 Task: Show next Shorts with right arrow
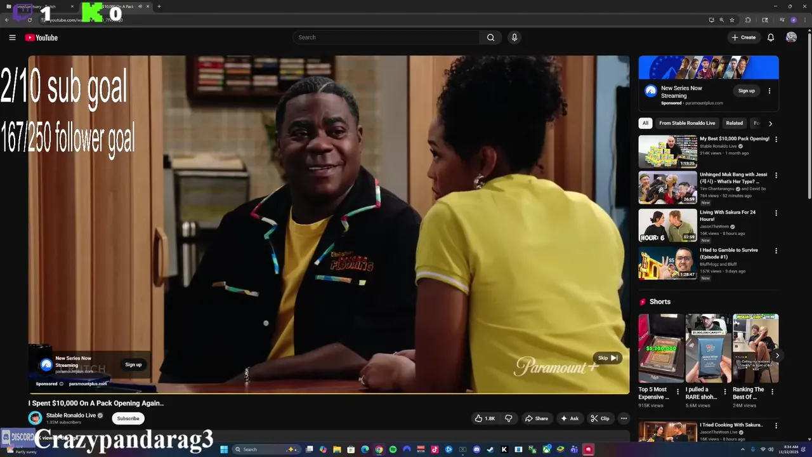click(777, 355)
